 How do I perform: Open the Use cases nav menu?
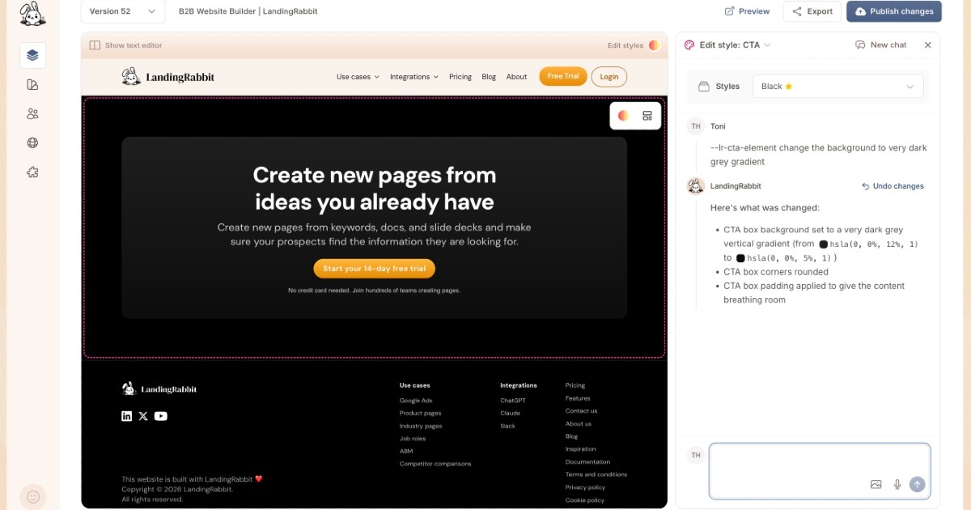[x=357, y=77]
